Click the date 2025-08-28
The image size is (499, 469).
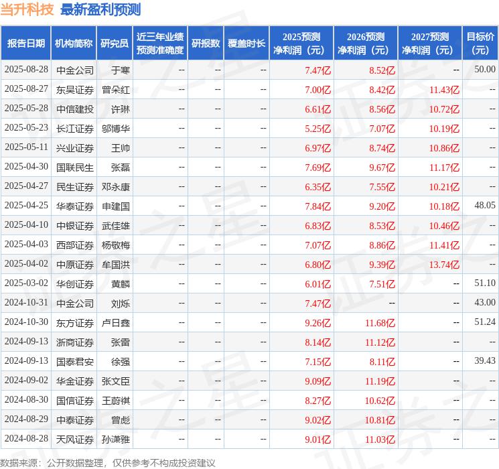(26, 70)
